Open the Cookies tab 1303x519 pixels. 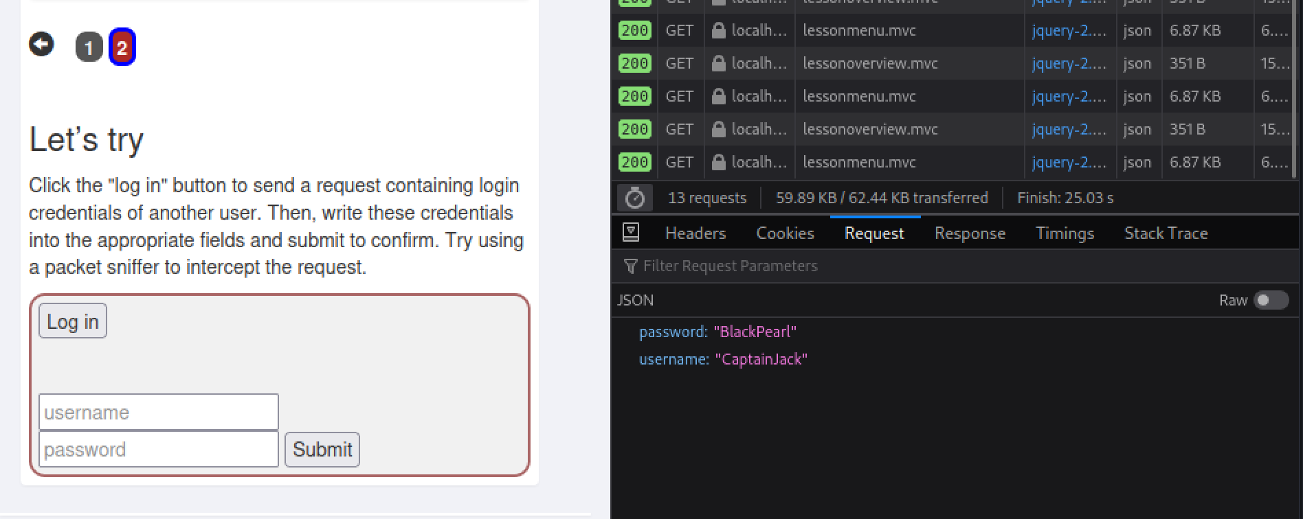pyautogui.click(x=785, y=233)
